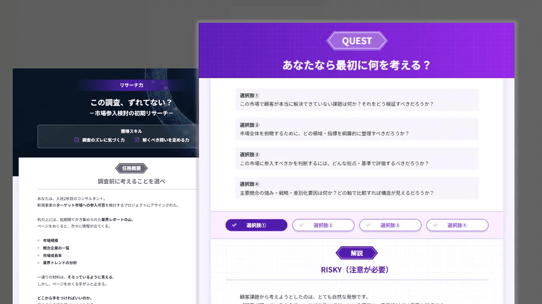Click the リサーチ力 label banner
This screenshot has height=304, width=542.
pyautogui.click(x=131, y=85)
